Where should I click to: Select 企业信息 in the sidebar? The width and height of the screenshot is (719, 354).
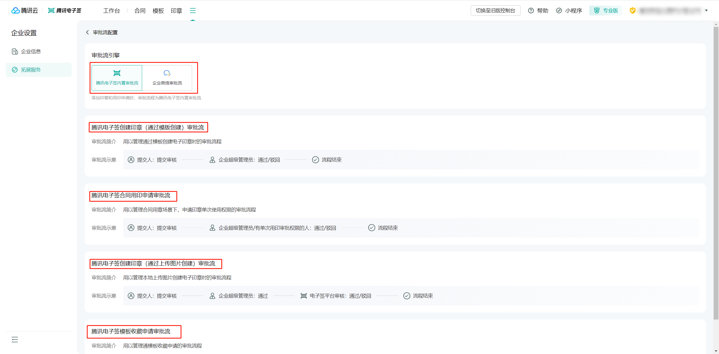point(38,52)
